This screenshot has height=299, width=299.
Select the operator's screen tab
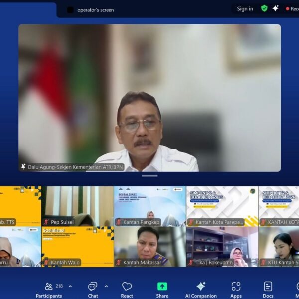(x=95, y=10)
